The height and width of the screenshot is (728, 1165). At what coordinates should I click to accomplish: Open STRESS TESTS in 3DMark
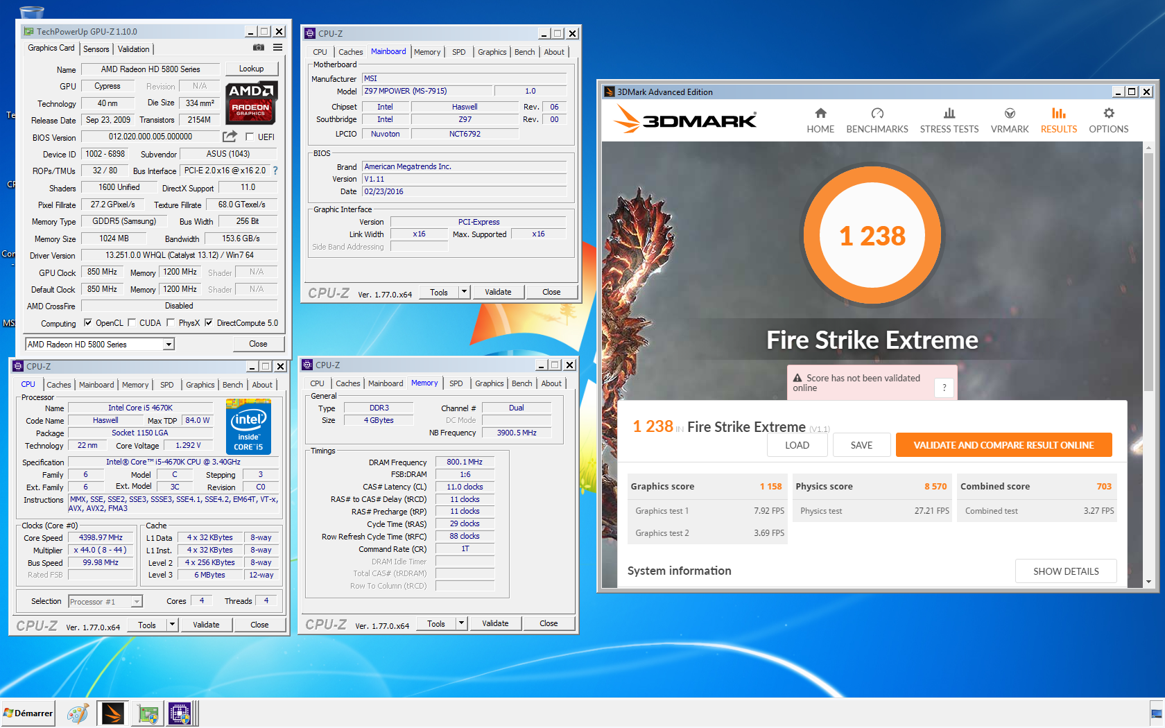(x=949, y=121)
